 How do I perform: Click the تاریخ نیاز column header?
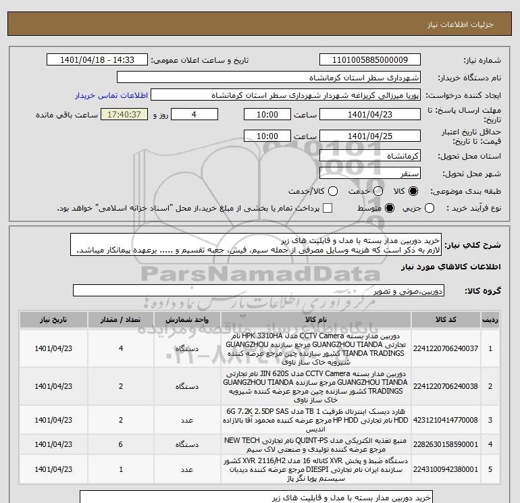pyautogui.click(x=53, y=319)
